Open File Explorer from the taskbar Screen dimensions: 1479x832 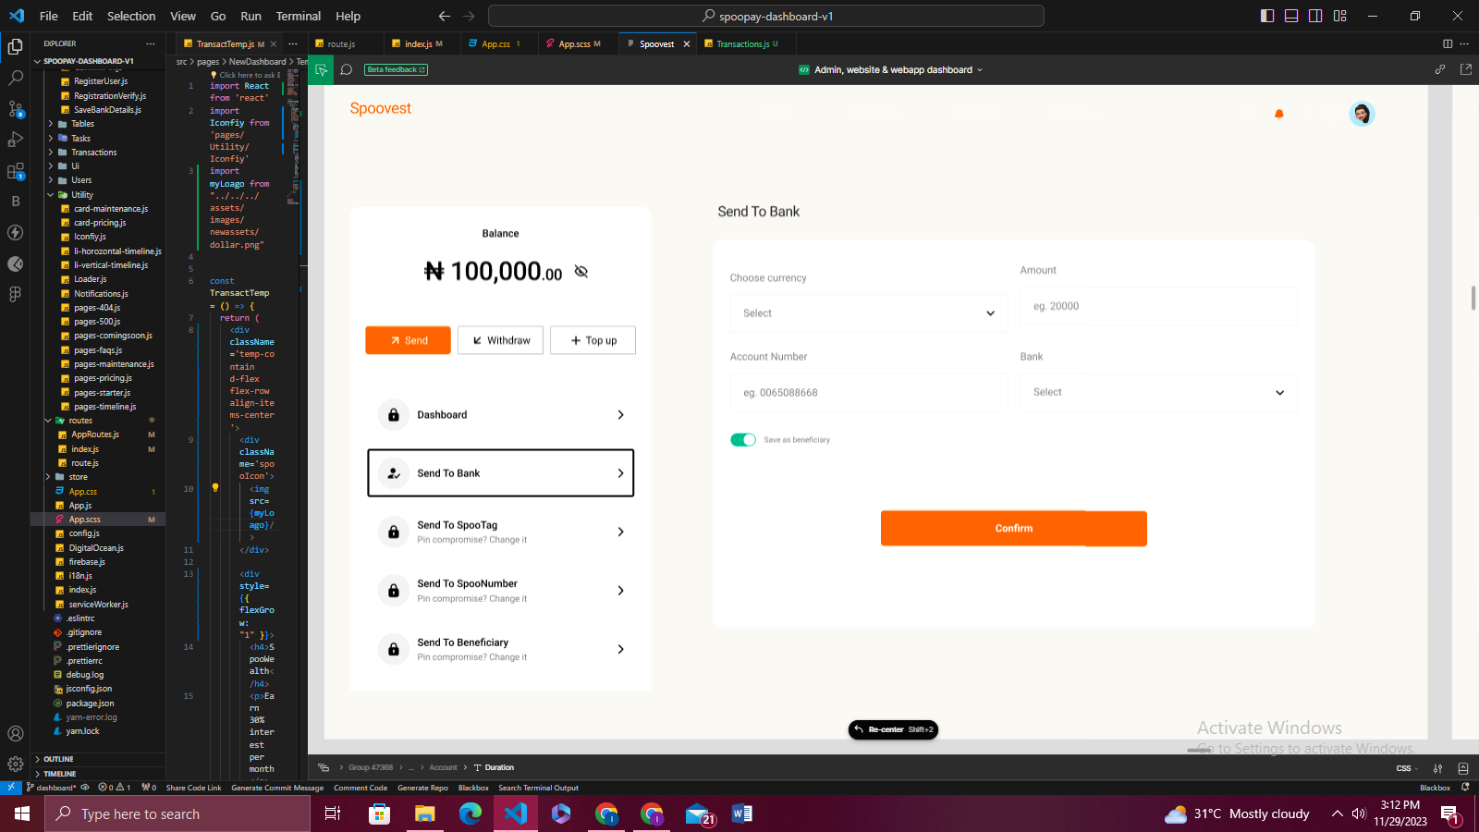coord(425,814)
